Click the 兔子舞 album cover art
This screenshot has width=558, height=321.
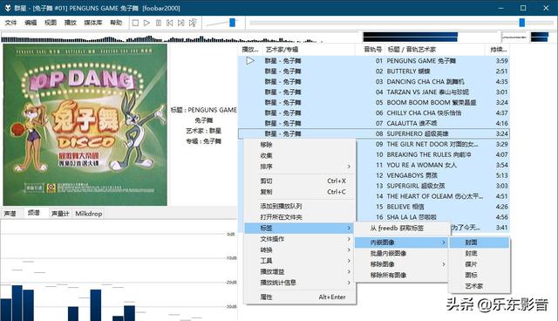[x=85, y=125]
